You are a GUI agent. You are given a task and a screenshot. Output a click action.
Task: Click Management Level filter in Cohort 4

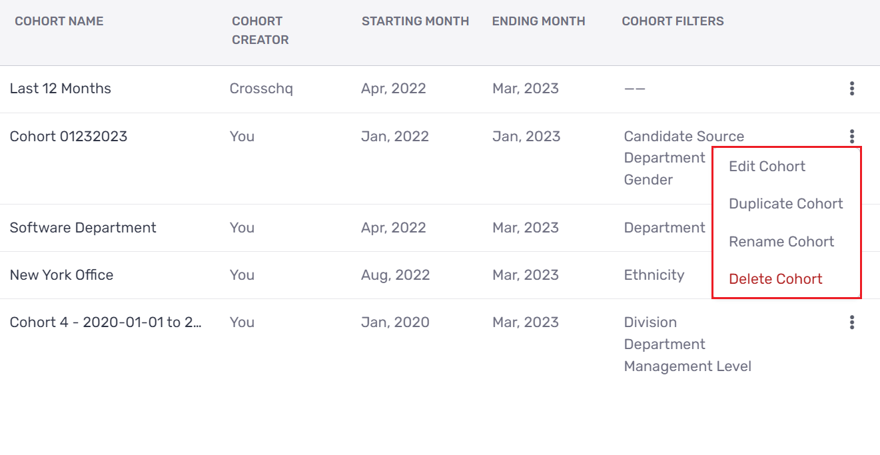click(x=687, y=366)
